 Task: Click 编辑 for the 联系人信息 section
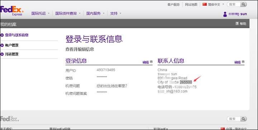238,62
